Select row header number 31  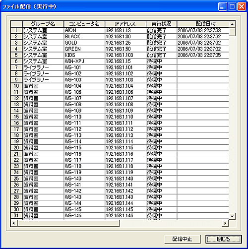[x=16, y=216]
